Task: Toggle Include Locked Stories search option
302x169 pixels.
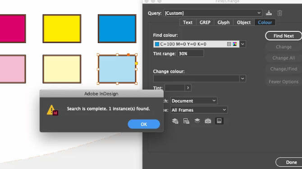Action: [x=186, y=121]
